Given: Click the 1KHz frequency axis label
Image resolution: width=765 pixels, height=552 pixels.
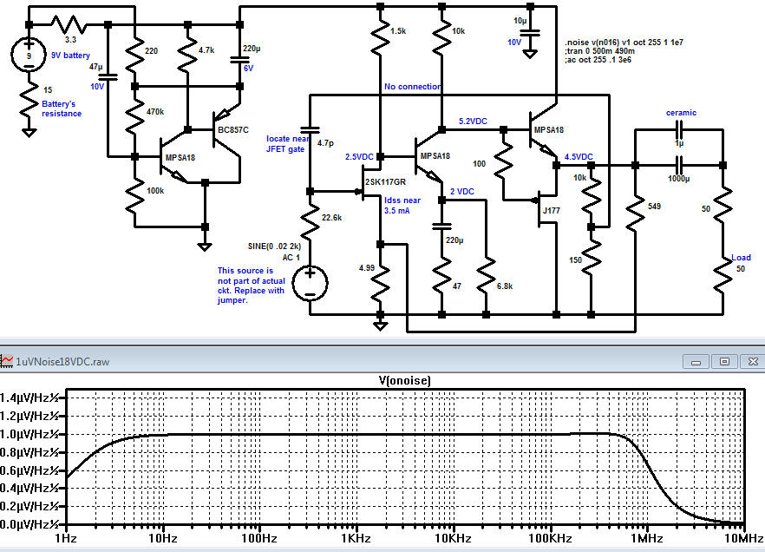Looking at the screenshot, I should click(x=355, y=539).
